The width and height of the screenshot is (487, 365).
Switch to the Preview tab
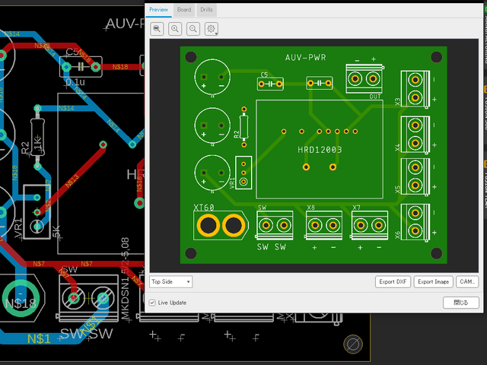158,10
